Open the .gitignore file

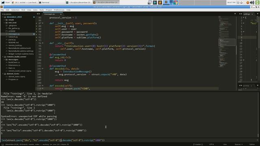(x=13, y=26)
